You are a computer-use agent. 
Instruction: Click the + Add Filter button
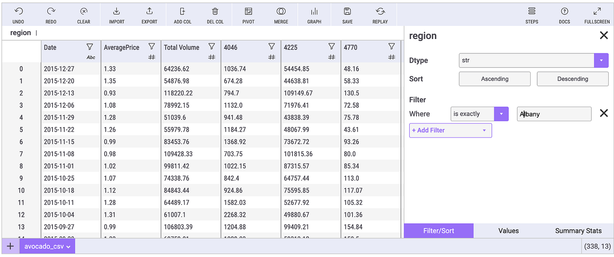(450, 130)
